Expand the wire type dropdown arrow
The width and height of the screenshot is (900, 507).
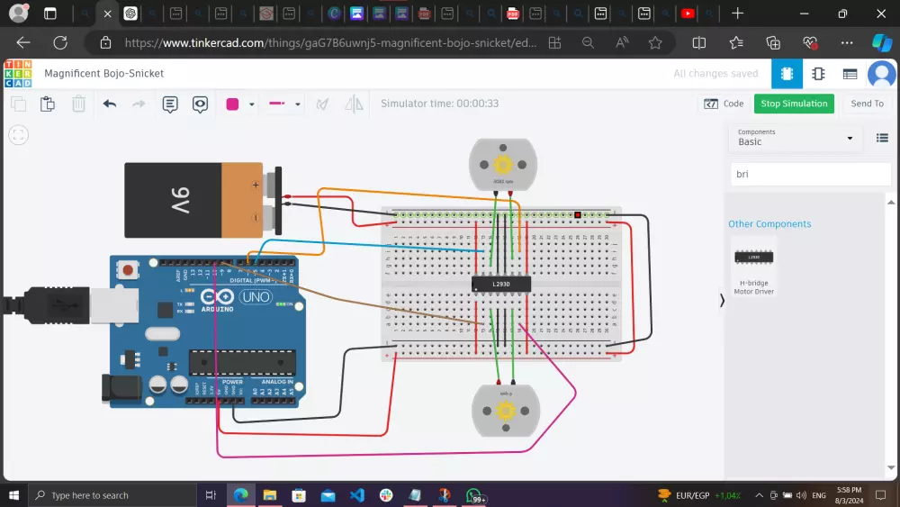point(298,104)
